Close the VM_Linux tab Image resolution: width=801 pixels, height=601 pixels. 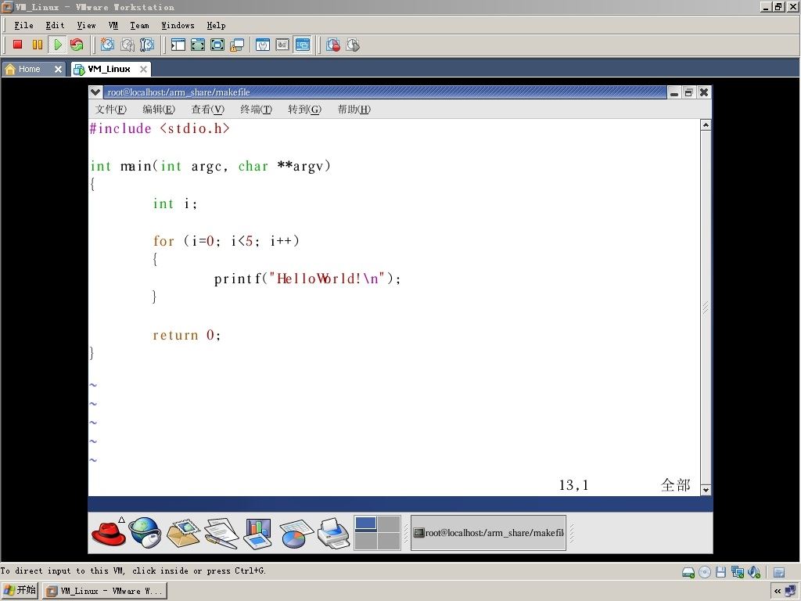144,69
